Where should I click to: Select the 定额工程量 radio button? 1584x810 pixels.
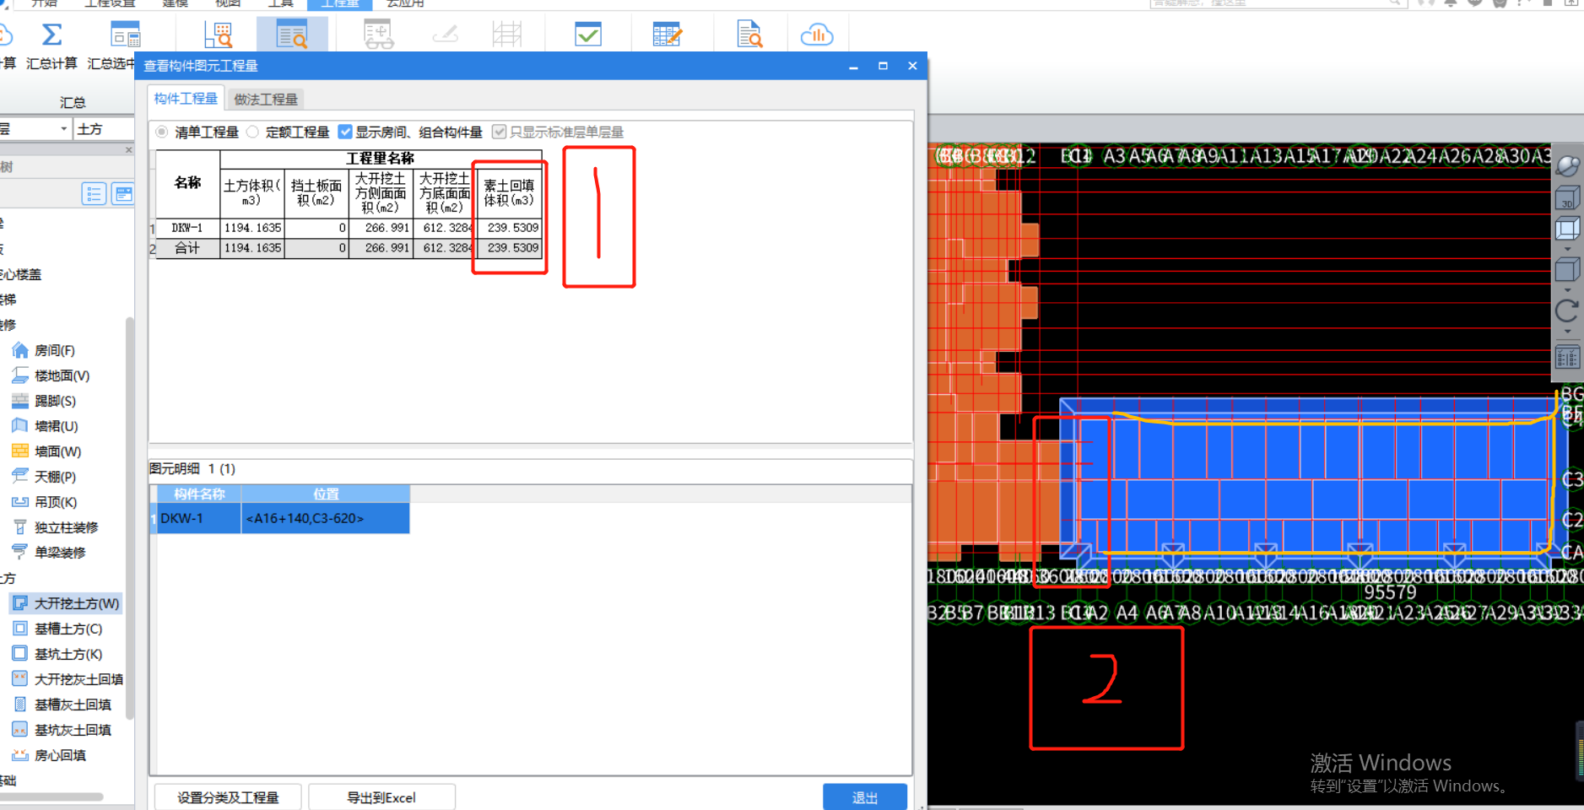point(253,132)
